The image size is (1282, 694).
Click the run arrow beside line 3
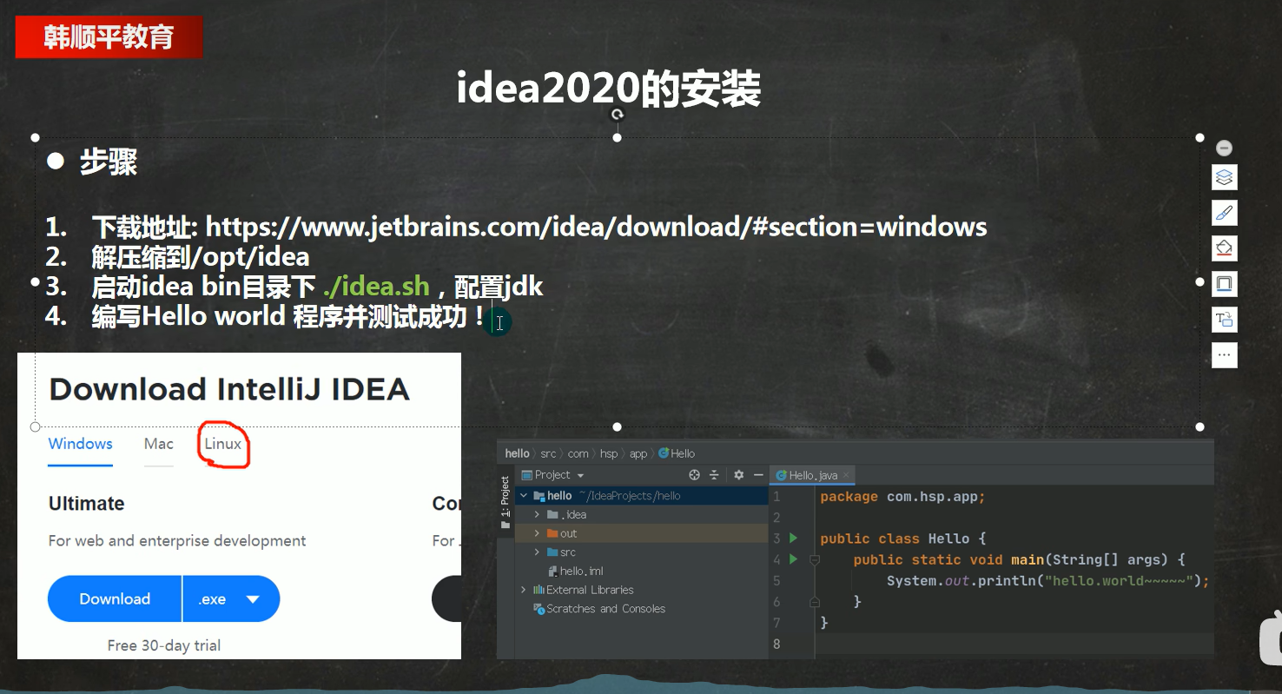(793, 539)
